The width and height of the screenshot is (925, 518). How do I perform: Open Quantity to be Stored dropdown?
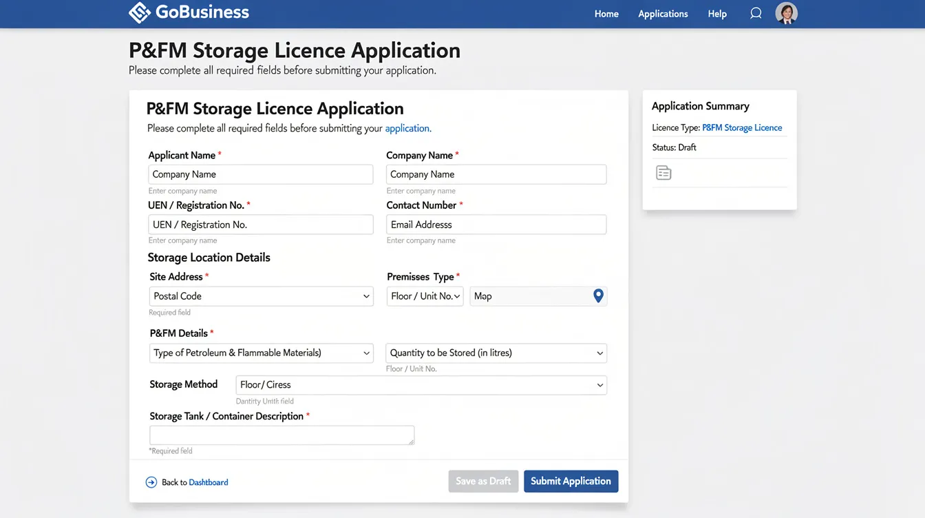tap(496, 353)
